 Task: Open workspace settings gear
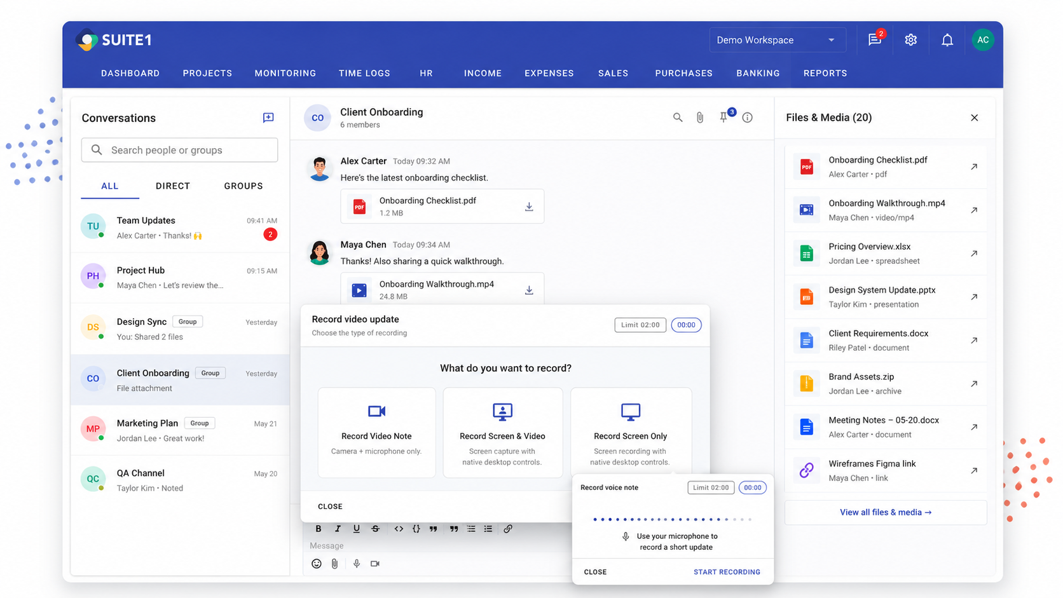(911, 40)
